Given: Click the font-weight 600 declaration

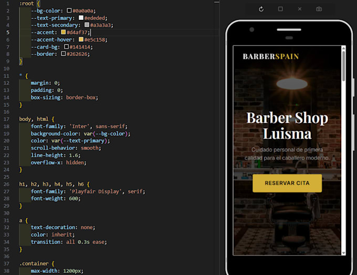Looking at the screenshot, I should click(56, 199).
